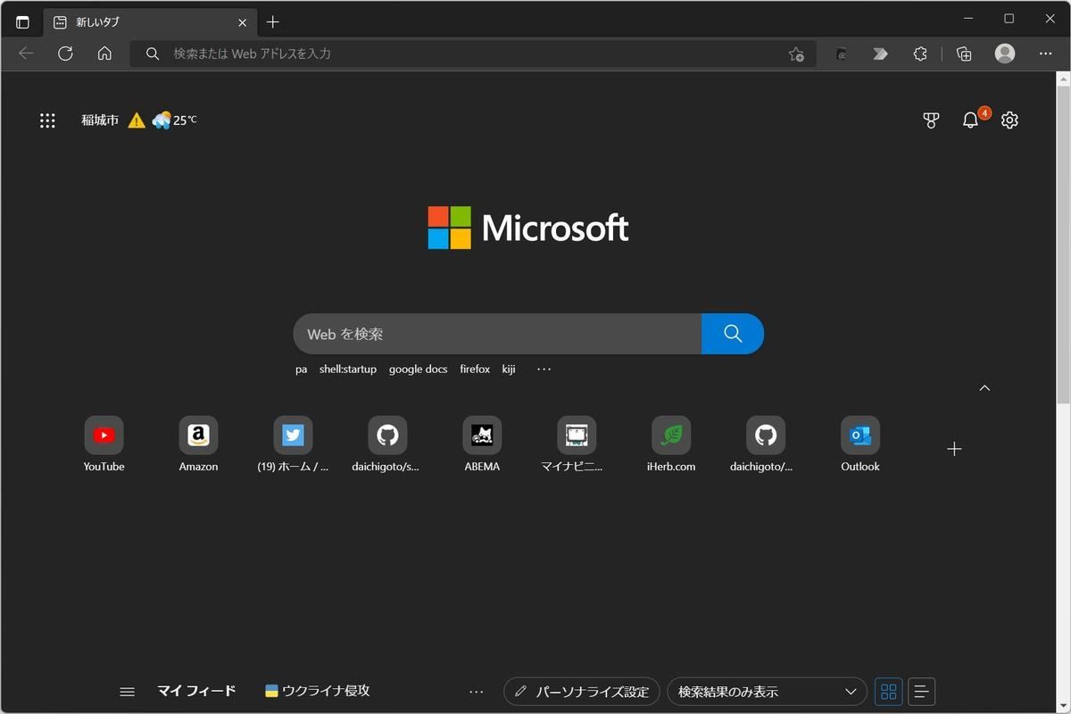Open the feed hamburger menu
Screen dimensions: 1071x714
[128, 692]
